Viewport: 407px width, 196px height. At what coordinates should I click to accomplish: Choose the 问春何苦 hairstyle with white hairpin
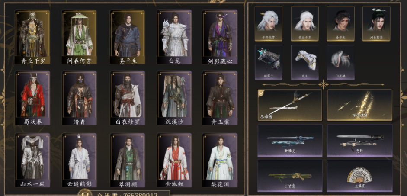[x=376, y=24]
